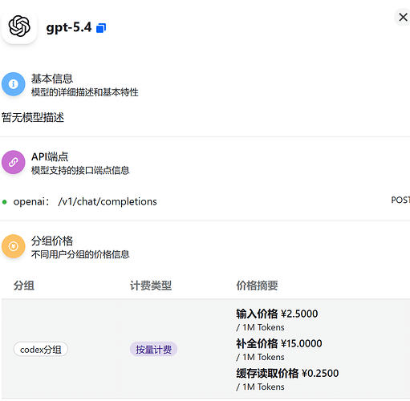Click the 基本信息 heading
This screenshot has height=401, width=410.
[52, 79]
